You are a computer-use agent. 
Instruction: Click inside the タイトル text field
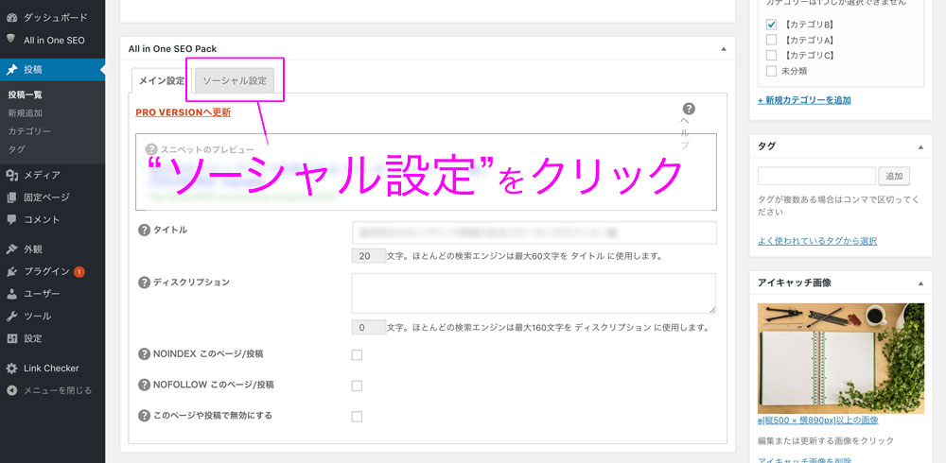point(534,232)
